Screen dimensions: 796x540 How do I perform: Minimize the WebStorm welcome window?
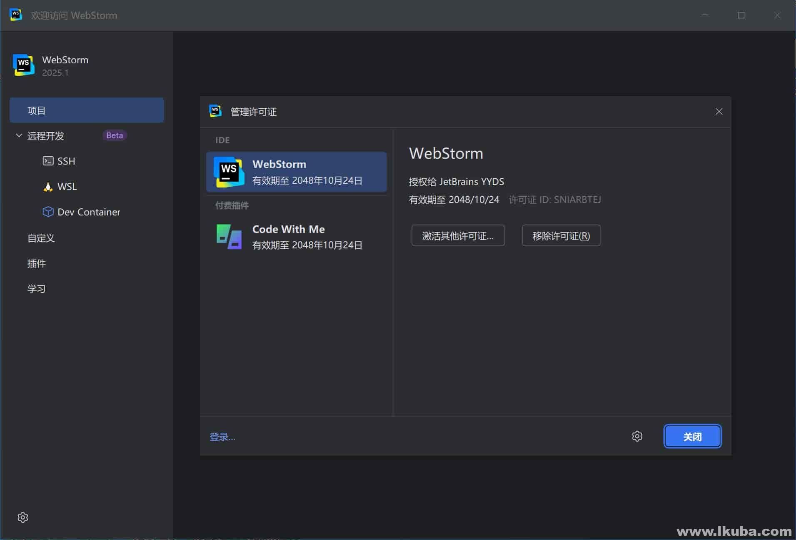[705, 15]
